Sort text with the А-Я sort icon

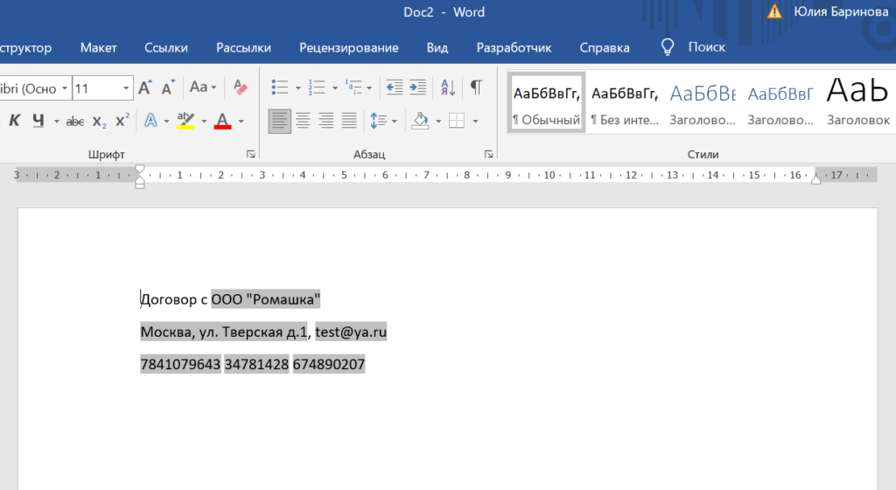point(448,87)
